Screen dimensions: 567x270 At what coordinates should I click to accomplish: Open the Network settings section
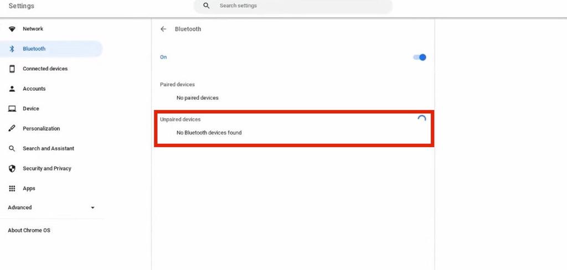pyautogui.click(x=33, y=29)
